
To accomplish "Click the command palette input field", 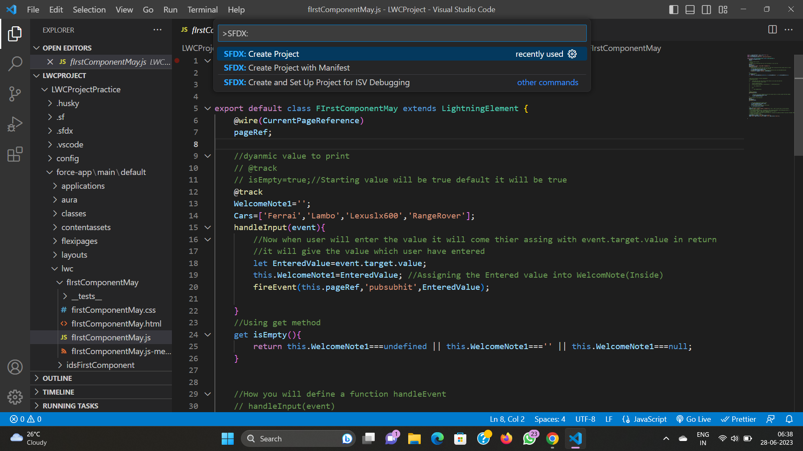I will click(401, 33).
